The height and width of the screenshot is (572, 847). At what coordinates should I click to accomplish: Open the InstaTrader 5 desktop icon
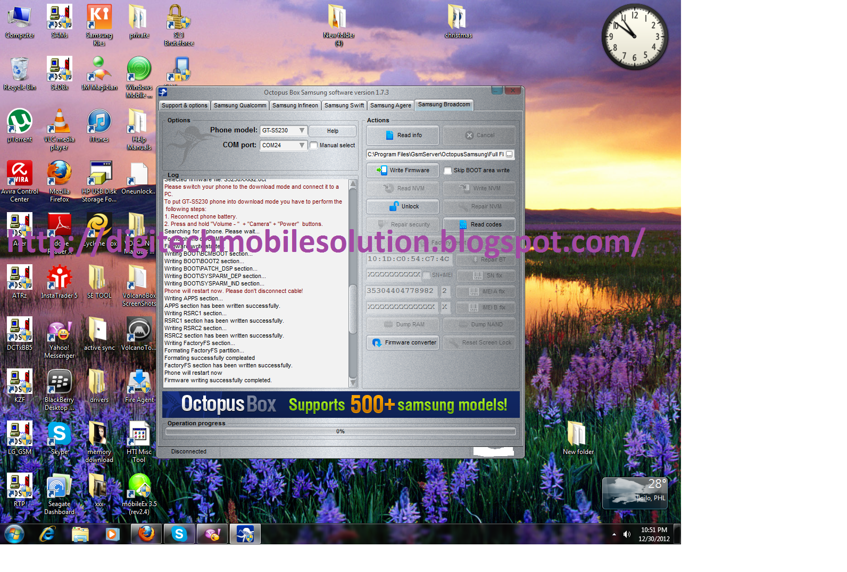pyautogui.click(x=60, y=282)
